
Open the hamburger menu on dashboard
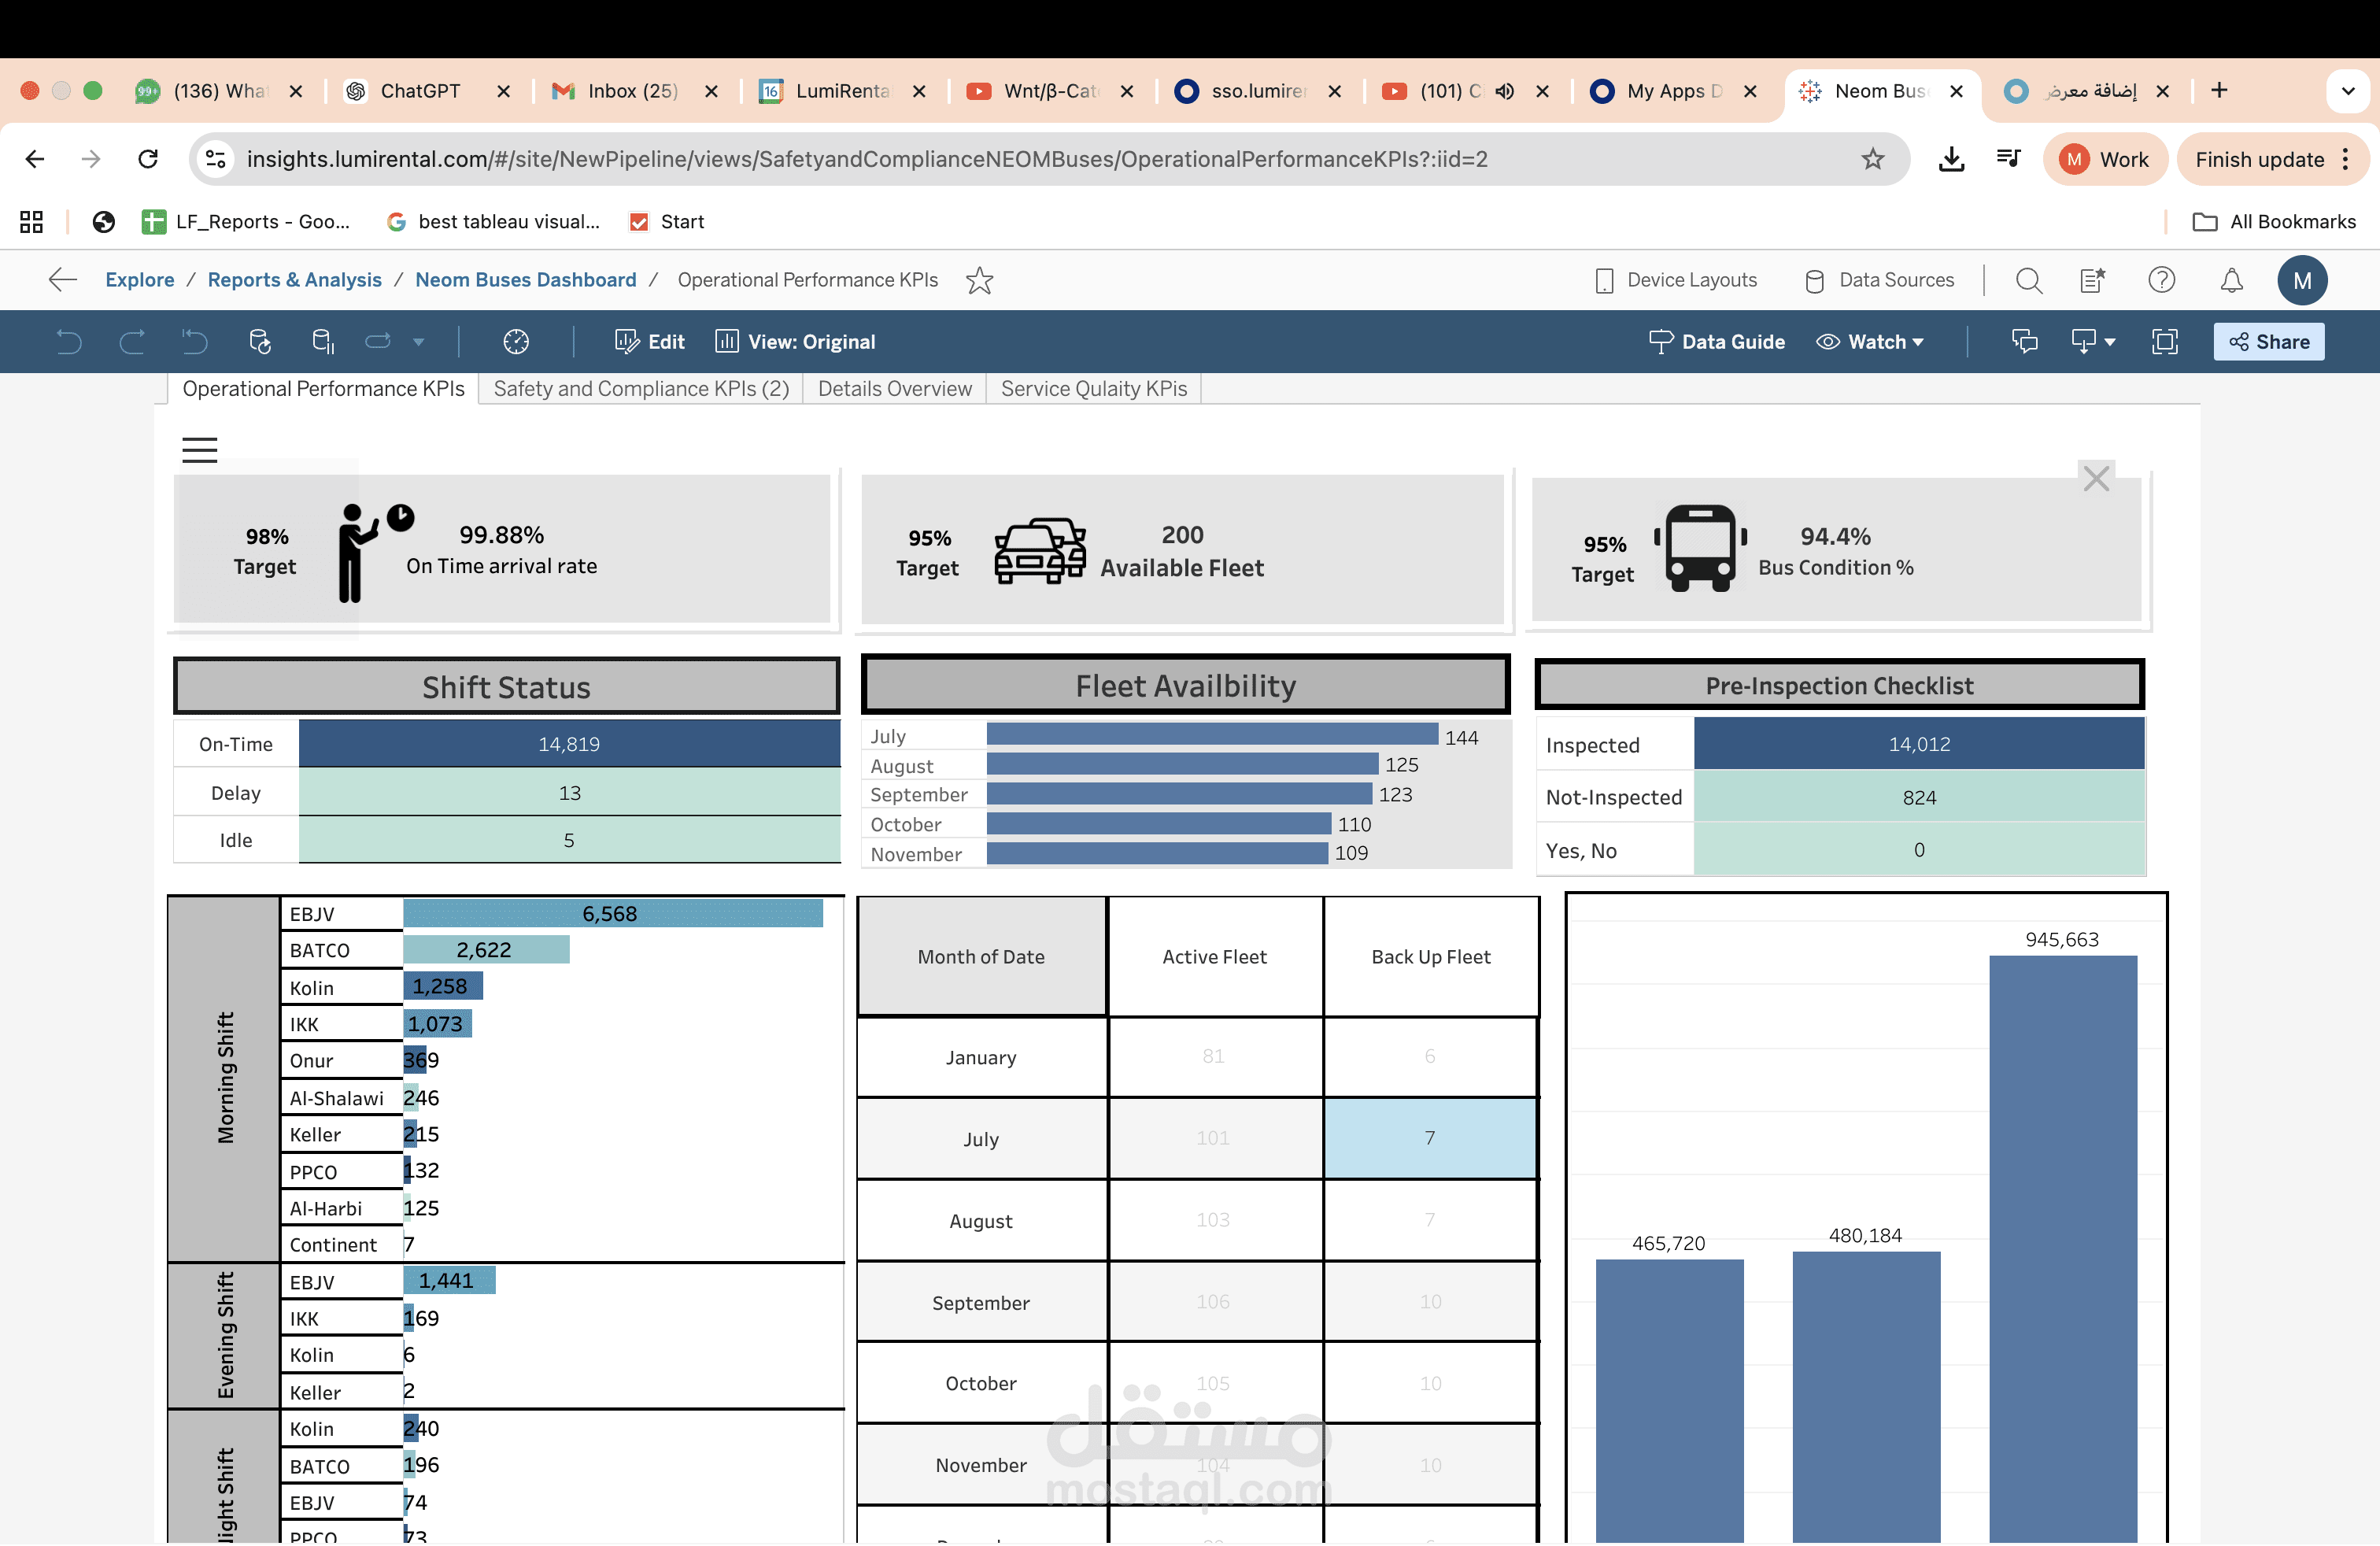coord(199,450)
